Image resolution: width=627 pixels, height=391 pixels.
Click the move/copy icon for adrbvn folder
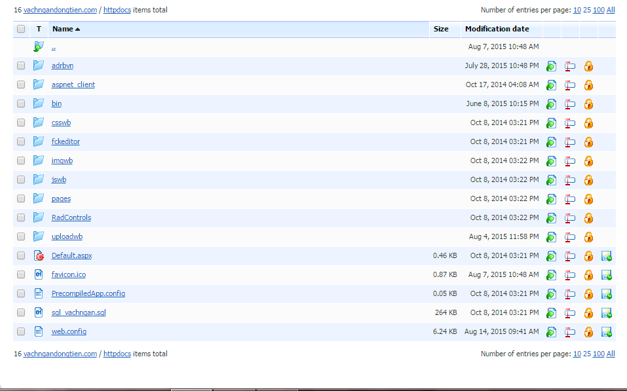click(x=552, y=66)
